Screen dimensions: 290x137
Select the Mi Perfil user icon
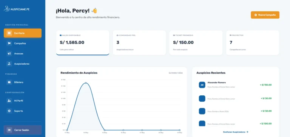[x=9, y=101]
